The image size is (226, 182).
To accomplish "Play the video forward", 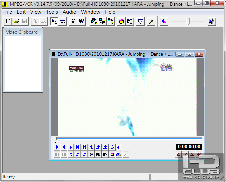I will 57,147.
